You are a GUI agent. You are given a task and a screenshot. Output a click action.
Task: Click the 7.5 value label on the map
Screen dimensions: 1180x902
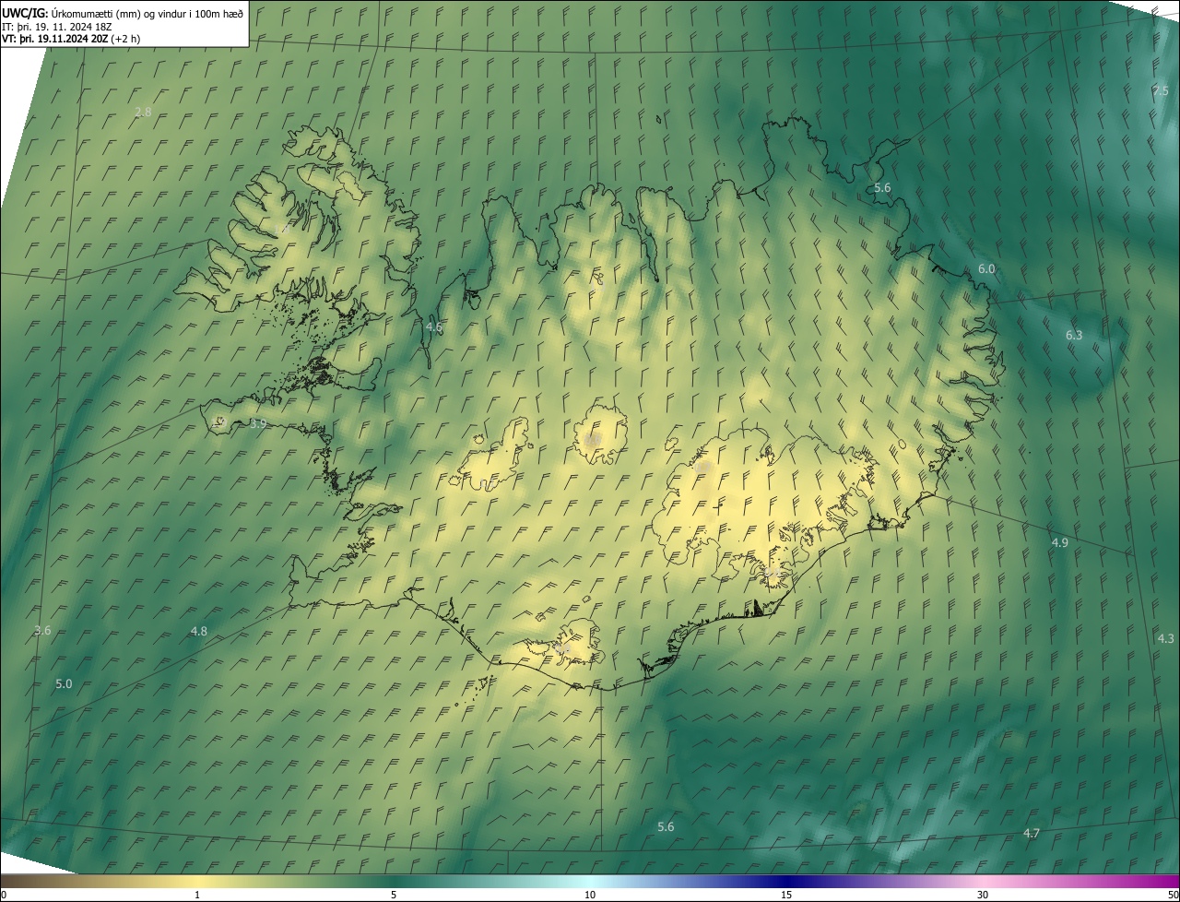click(1161, 90)
